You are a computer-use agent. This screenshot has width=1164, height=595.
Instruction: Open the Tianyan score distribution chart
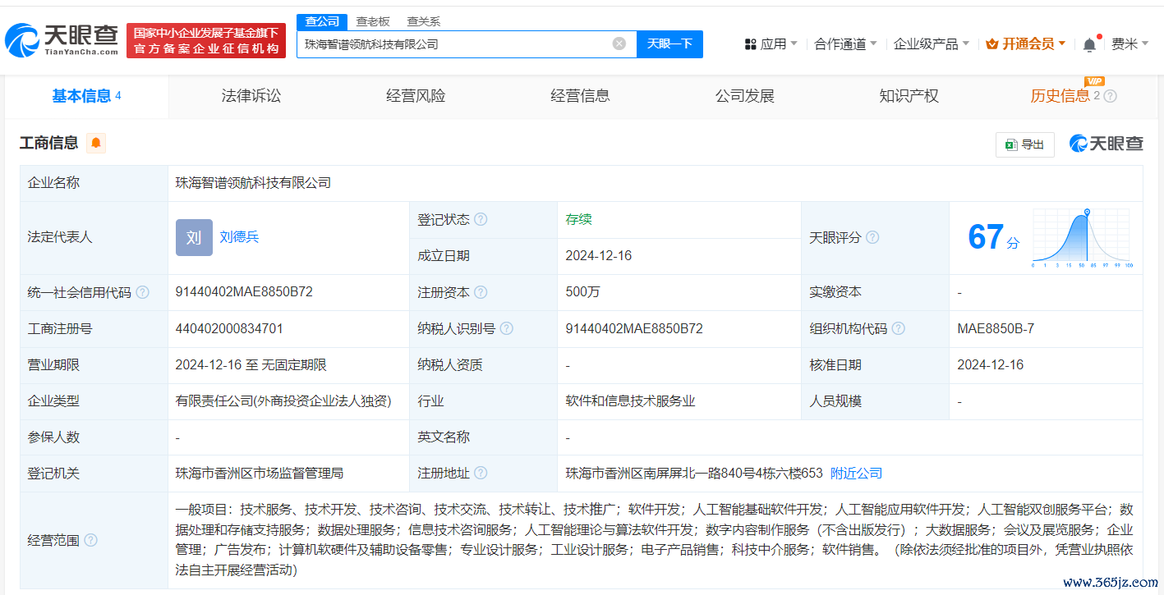pyautogui.click(x=1082, y=238)
